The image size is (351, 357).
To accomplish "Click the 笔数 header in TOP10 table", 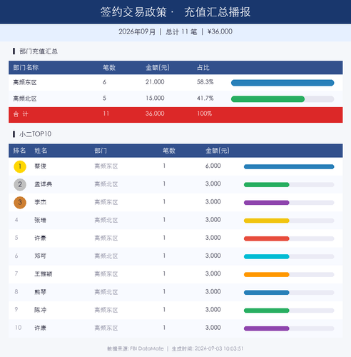I will (169, 151).
